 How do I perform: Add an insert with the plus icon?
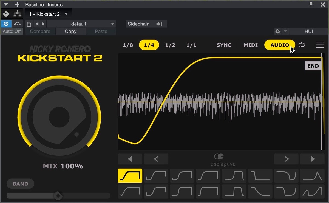17,4
